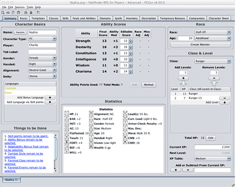Click the Create Monster button

[200, 45]
